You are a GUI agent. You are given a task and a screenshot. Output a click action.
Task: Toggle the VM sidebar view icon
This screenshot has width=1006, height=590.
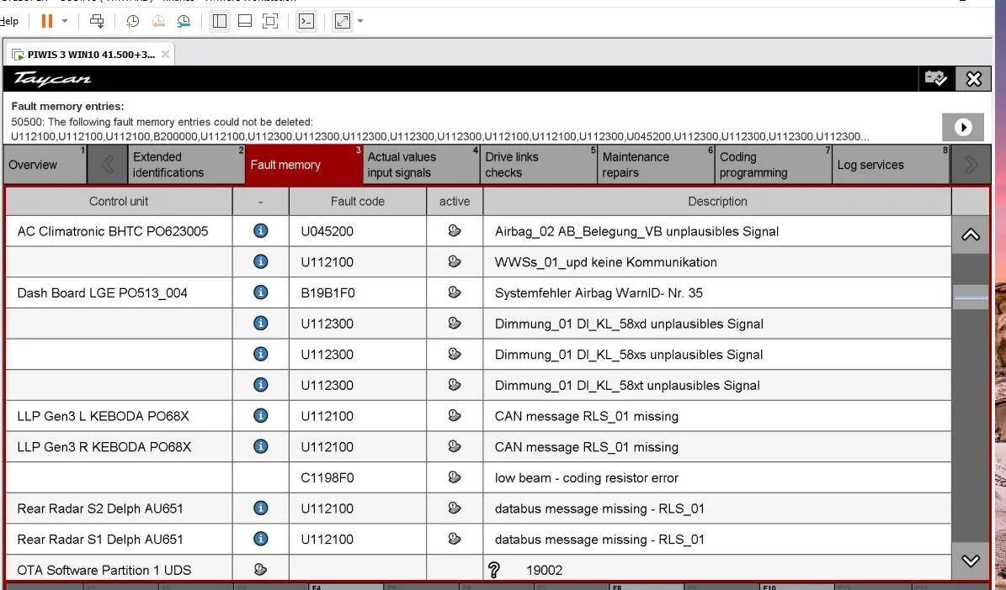coord(220,21)
